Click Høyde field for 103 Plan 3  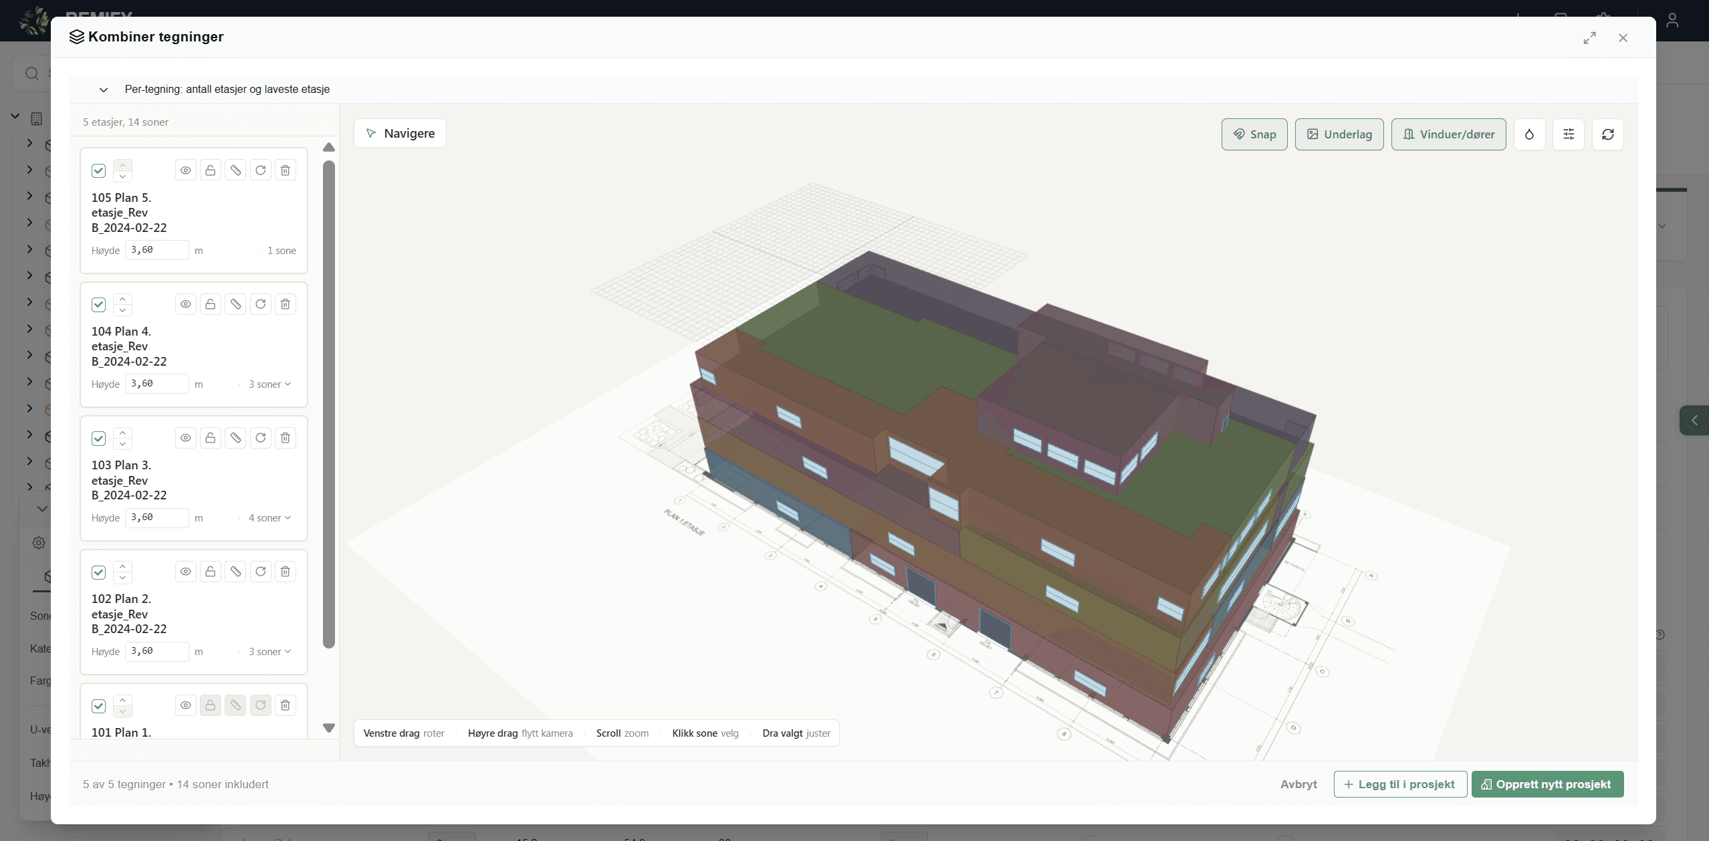(x=157, y=517)
